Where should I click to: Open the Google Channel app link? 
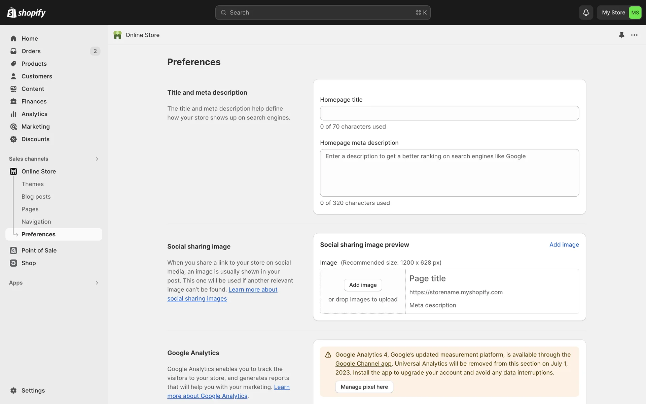(363, 364)
